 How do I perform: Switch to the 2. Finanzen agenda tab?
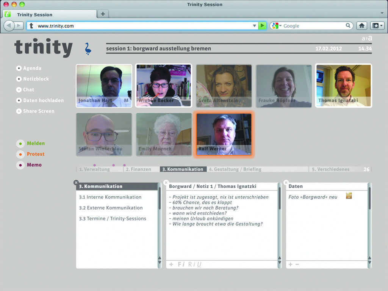[139, 169]
